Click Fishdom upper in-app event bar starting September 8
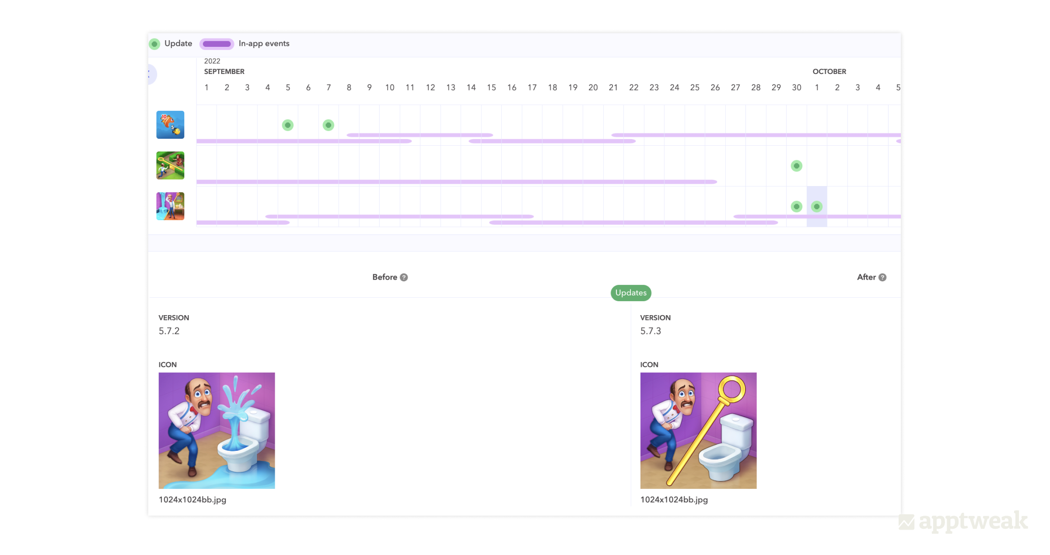 (x=420, y=135)
